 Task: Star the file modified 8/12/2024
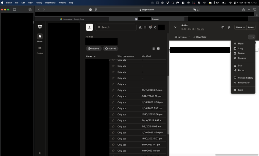click(x=113, y=96)
